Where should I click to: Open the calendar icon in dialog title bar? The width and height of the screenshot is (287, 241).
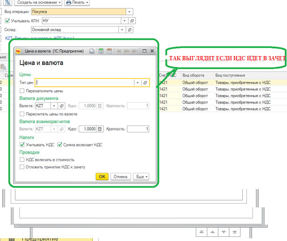tap(109, 51)
